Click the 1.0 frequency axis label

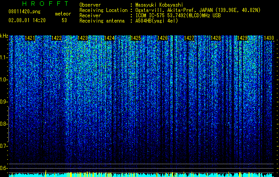(x=4, y=80)
